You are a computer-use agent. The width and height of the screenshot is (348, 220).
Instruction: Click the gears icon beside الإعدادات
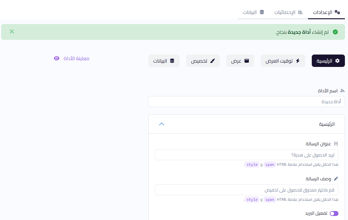coord(337,12)
